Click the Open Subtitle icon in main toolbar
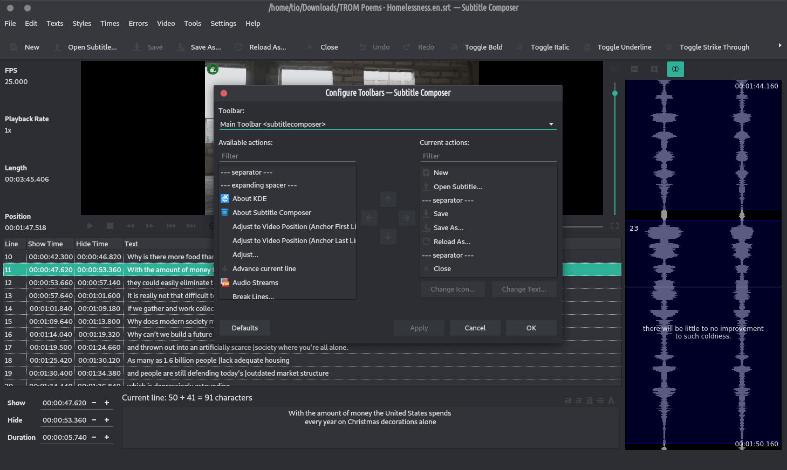 [x=57, y=47]
